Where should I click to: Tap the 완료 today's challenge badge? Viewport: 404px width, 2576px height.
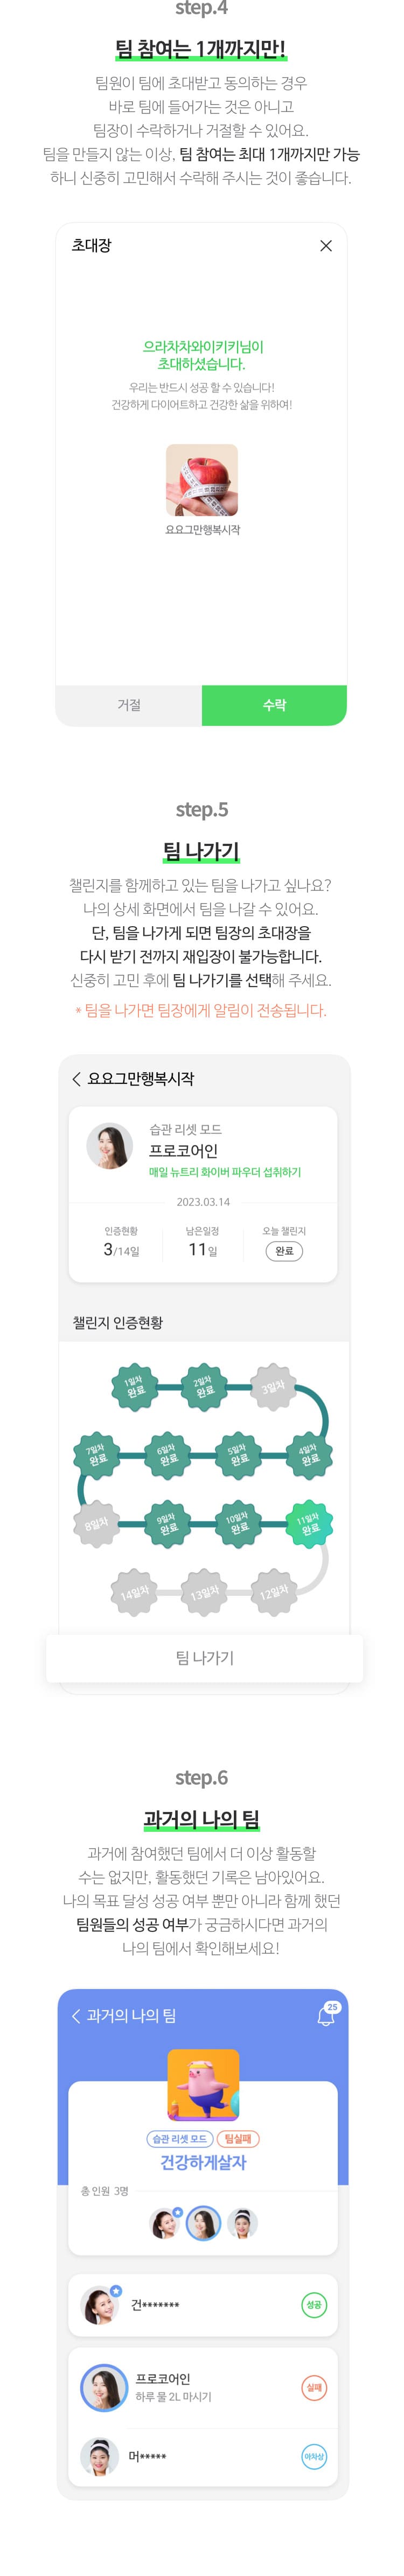(284, 1251)
